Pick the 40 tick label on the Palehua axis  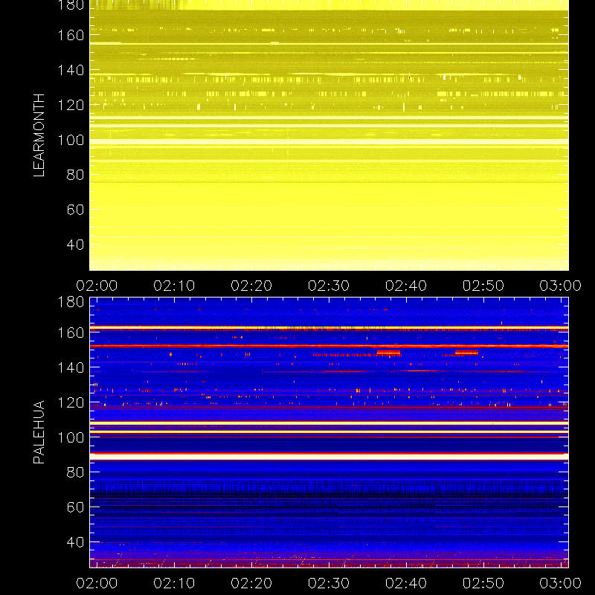(x=75, y=542)
